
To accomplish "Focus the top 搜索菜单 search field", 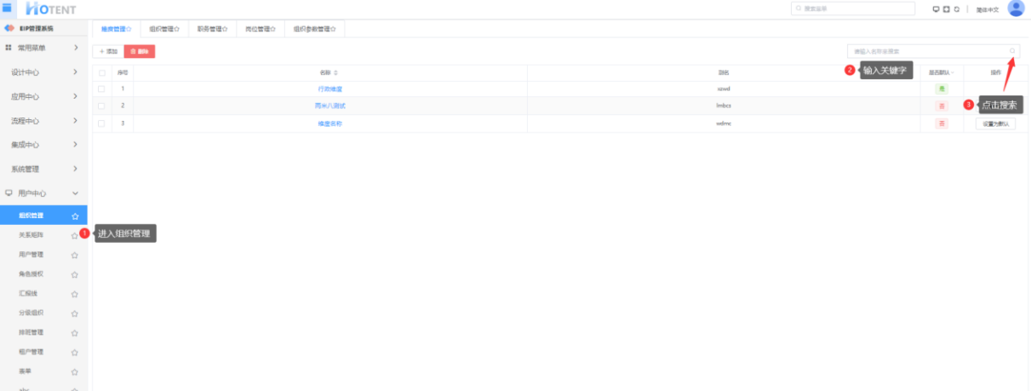I will pos(853,9).
